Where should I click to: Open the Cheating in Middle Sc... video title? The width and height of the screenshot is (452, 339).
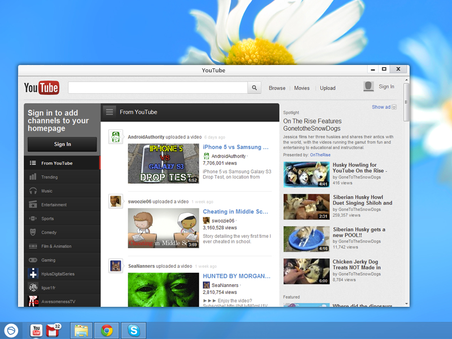click(x=235, y=211)
